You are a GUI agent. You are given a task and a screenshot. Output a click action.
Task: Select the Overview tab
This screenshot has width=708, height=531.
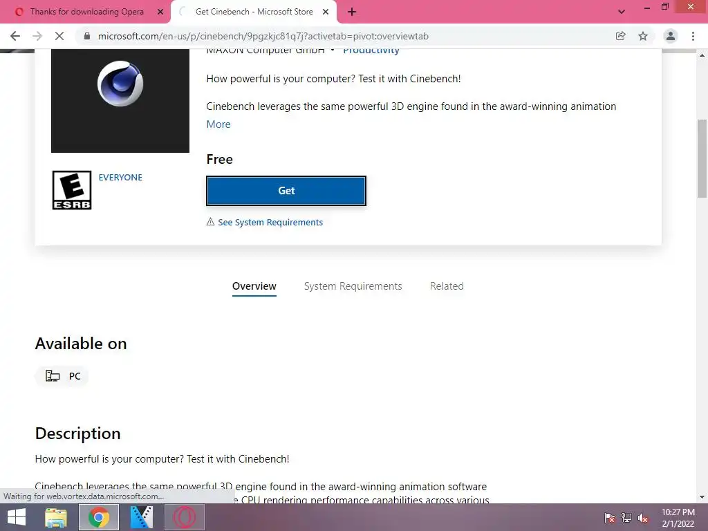point(254,286)
